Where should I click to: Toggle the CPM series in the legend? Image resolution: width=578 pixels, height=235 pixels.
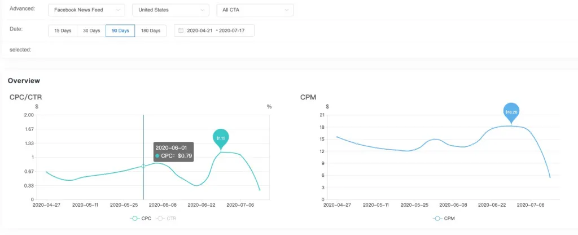coord(446,218)
